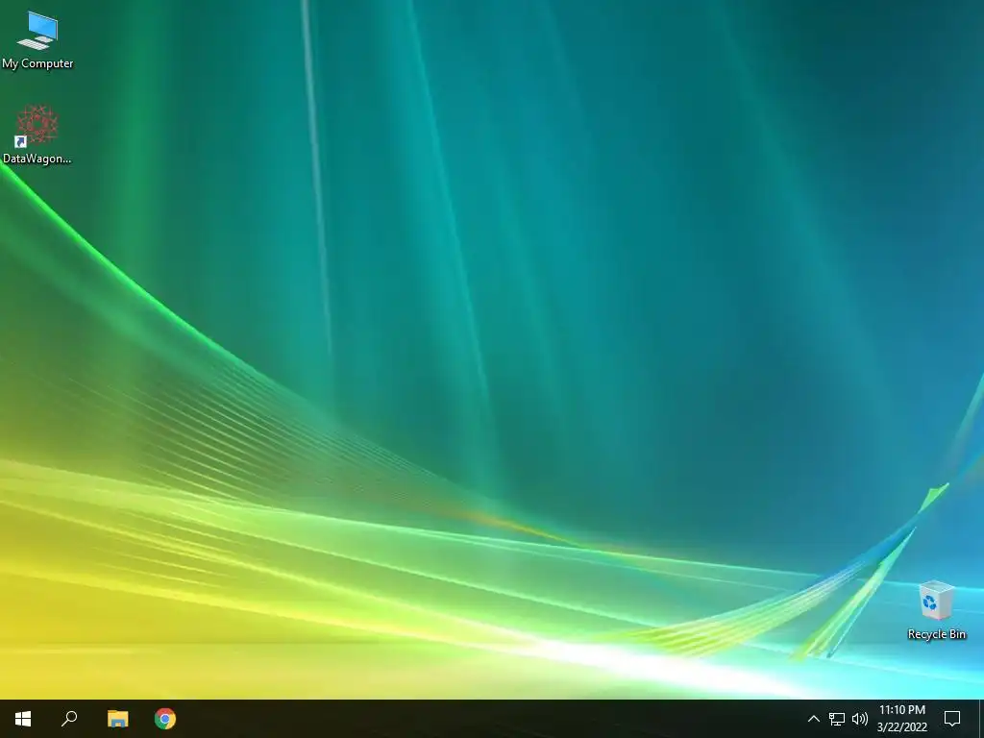
Task: Open the Windows Start menu
Action: click(x=23, y=719)
